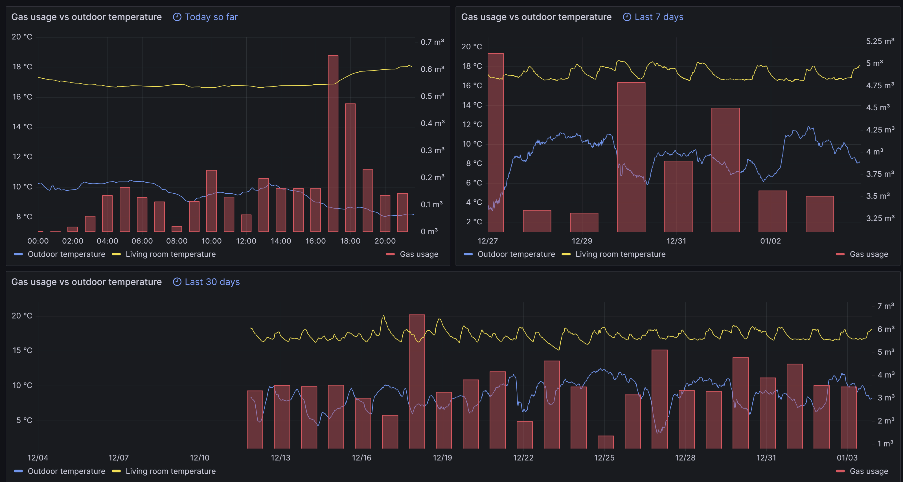Click the '5.25 m³' axis label in 7 days chart
This screenshot has width=903, height=482.
pyautogui.click(x=880, y=41)
